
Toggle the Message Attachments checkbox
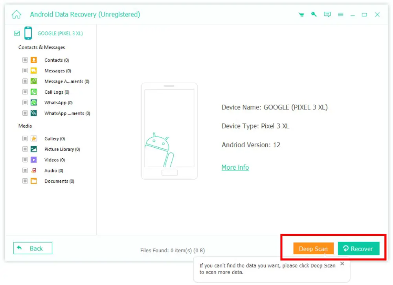[25, 81]
